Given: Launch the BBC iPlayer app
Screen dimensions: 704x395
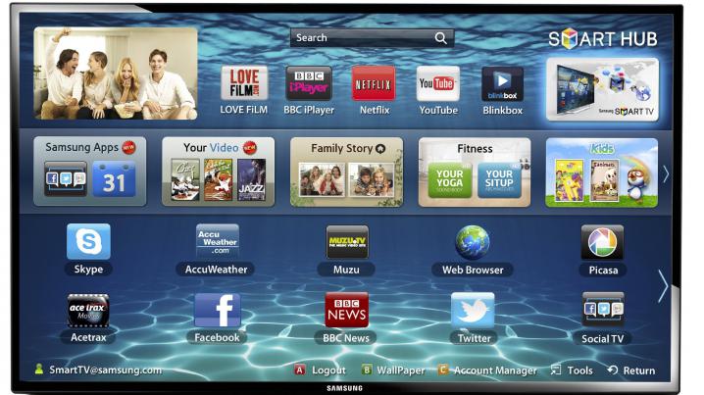Looking at the screenshot, I should click(309, 83).
